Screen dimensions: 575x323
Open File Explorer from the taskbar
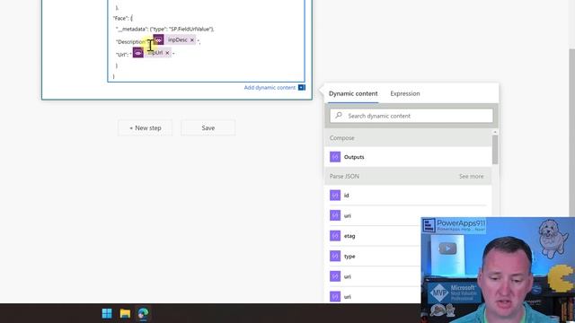click(125, 313)
